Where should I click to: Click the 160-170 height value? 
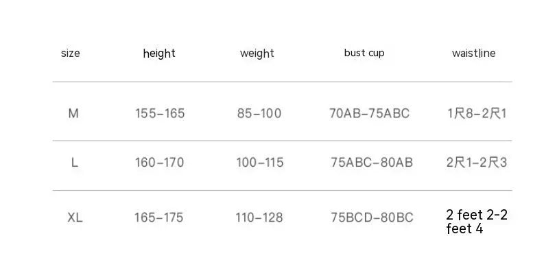pyautogui.click(x=160, y=163)
